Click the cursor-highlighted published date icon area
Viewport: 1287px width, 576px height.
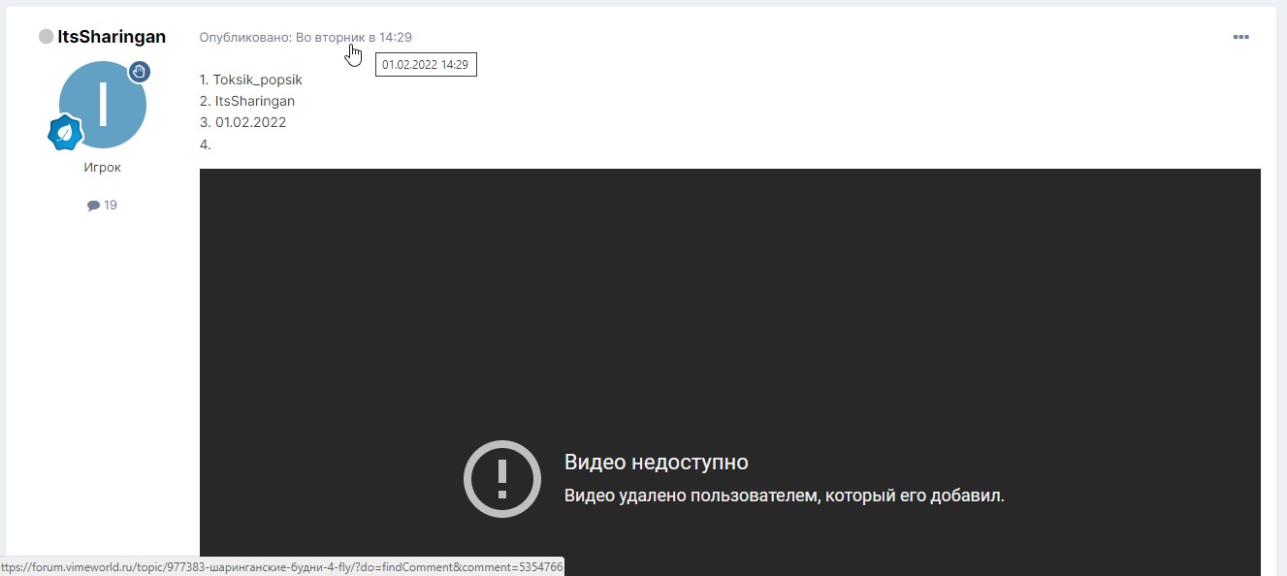coord(352,53)
